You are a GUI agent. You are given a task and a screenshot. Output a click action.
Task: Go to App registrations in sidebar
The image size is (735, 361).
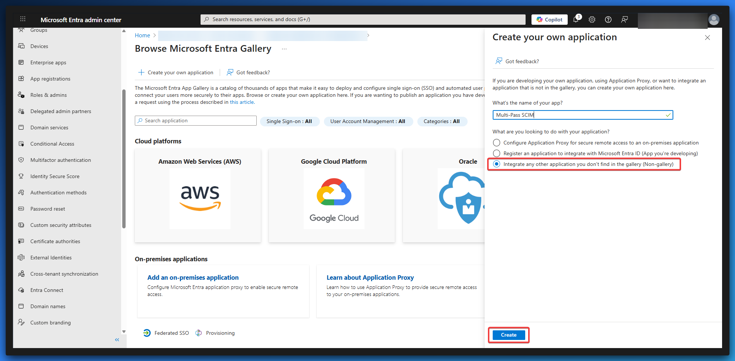click(x=50, y=79)
